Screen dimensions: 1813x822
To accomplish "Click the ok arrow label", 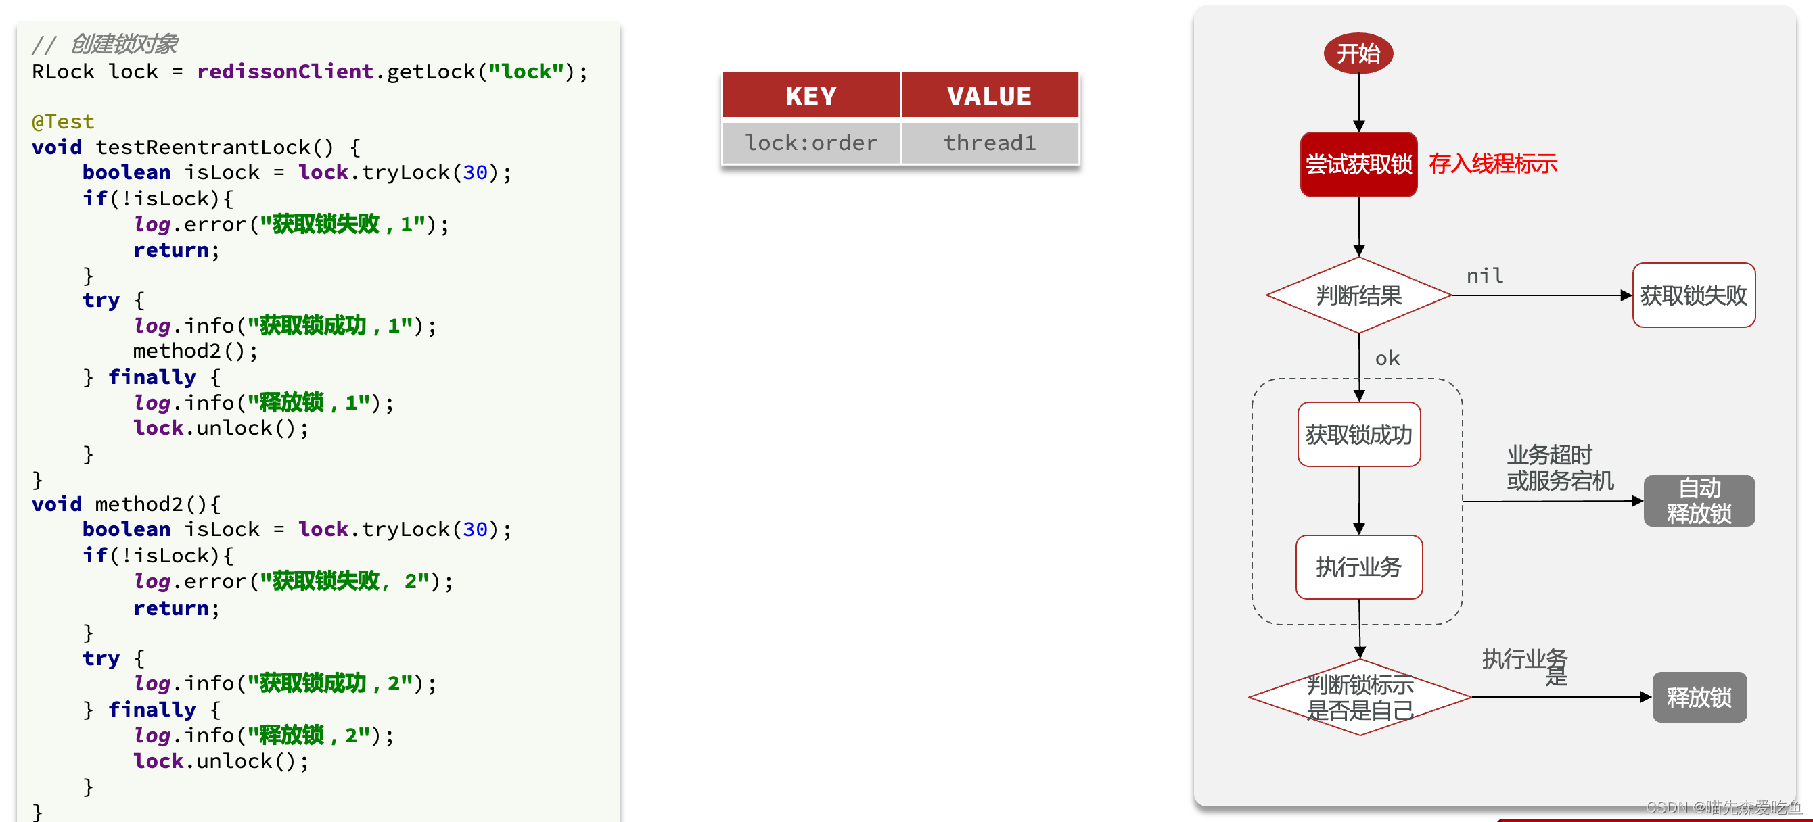I will tap(1387, 359).
